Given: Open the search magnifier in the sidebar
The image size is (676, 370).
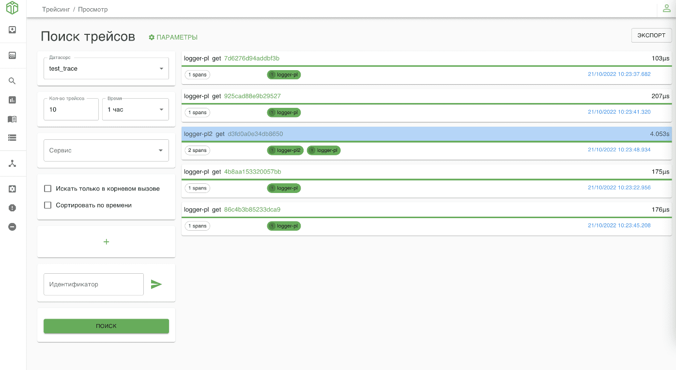Looking at the screenshot, I should [13, 81].
